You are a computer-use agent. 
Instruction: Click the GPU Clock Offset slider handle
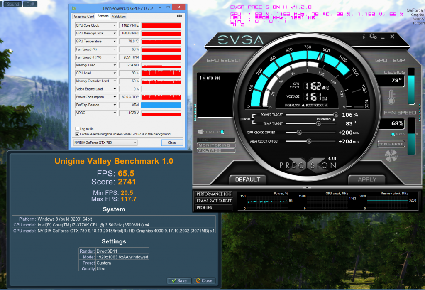pos(299,133)
